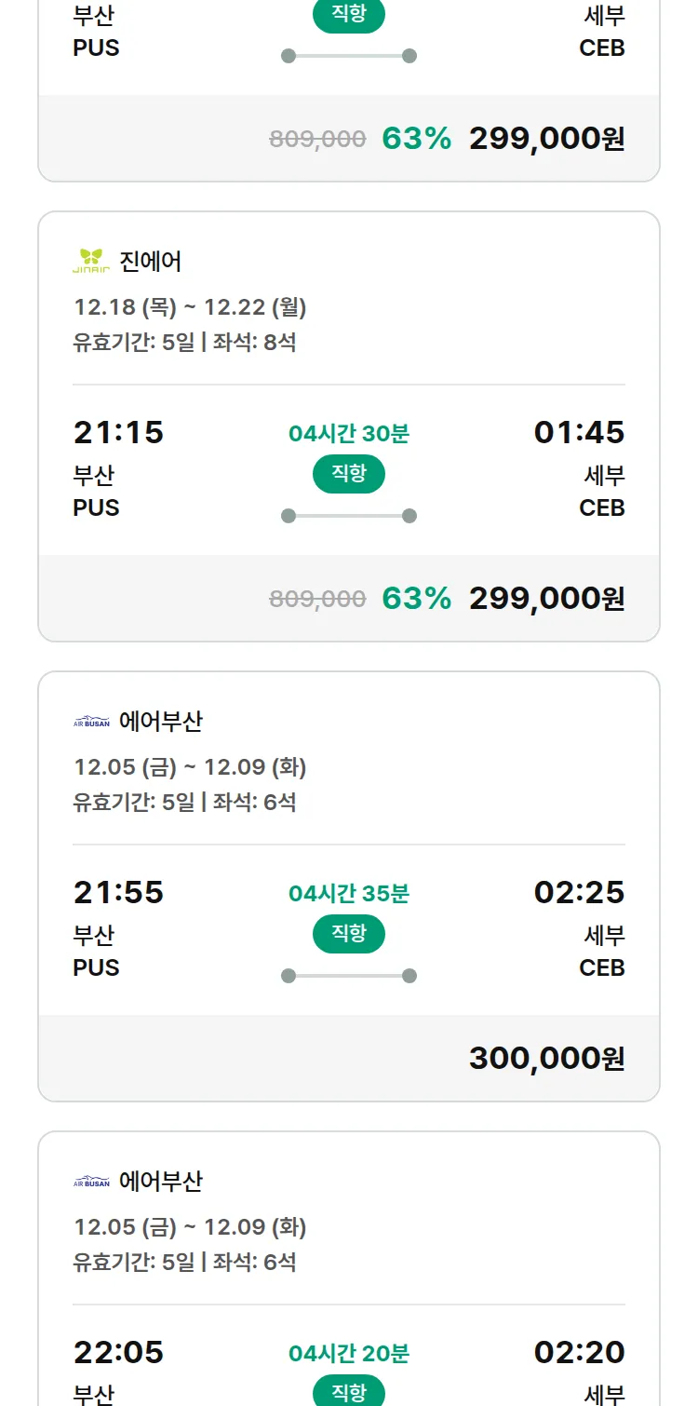Open the 300,000원 Air Busan fare

(x=546, y=1059)
